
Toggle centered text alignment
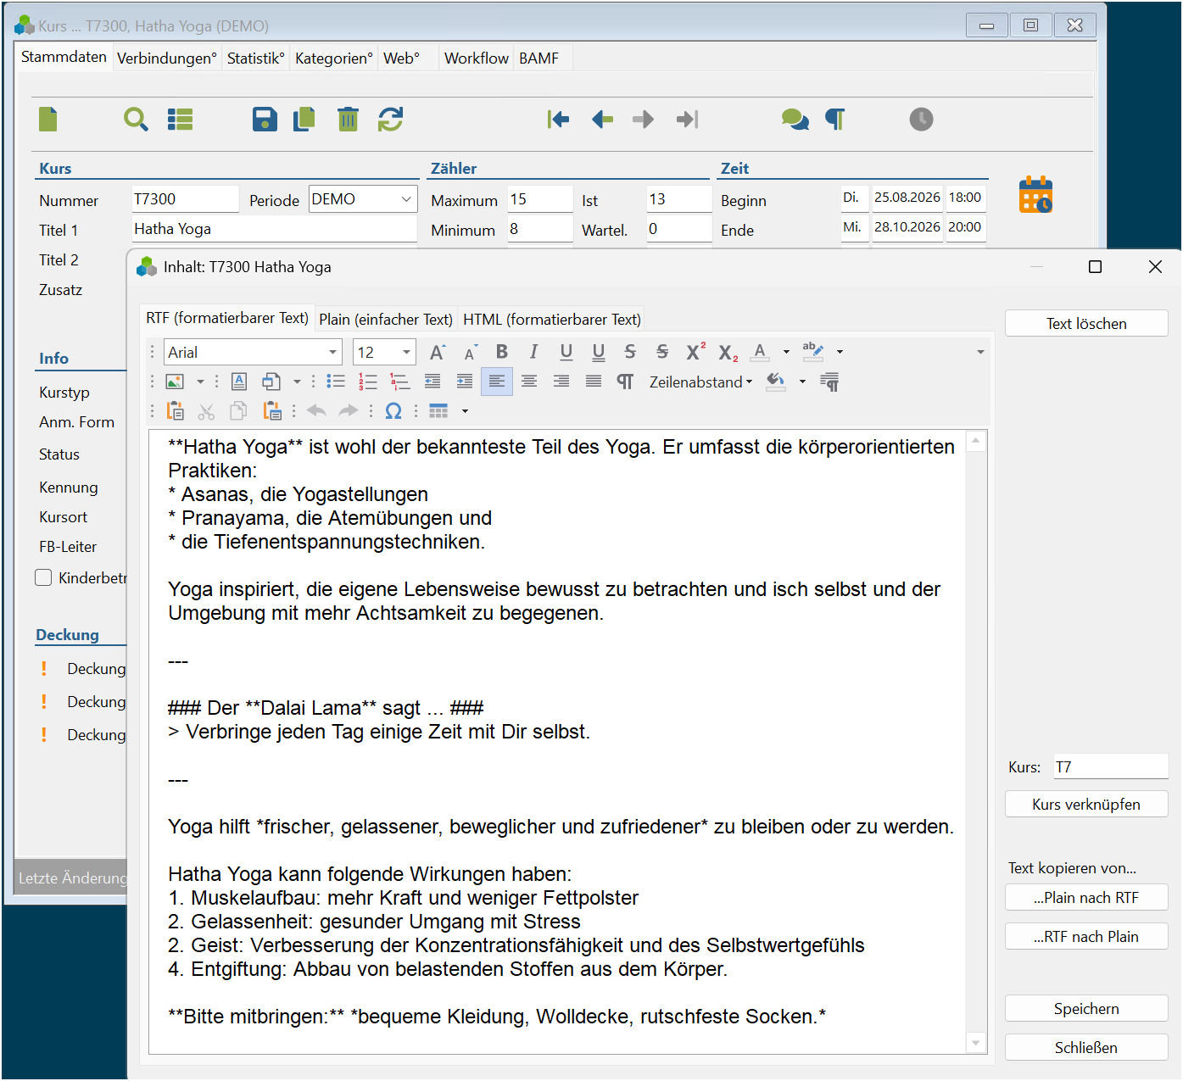point(529,382)
